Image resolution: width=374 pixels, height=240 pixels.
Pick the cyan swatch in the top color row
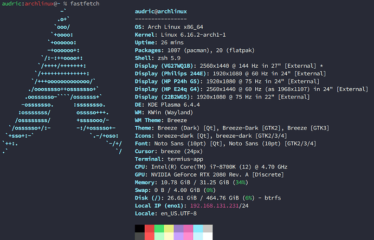(198, 229)
